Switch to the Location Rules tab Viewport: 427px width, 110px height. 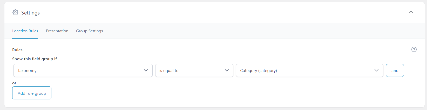[x=25, y=31]
